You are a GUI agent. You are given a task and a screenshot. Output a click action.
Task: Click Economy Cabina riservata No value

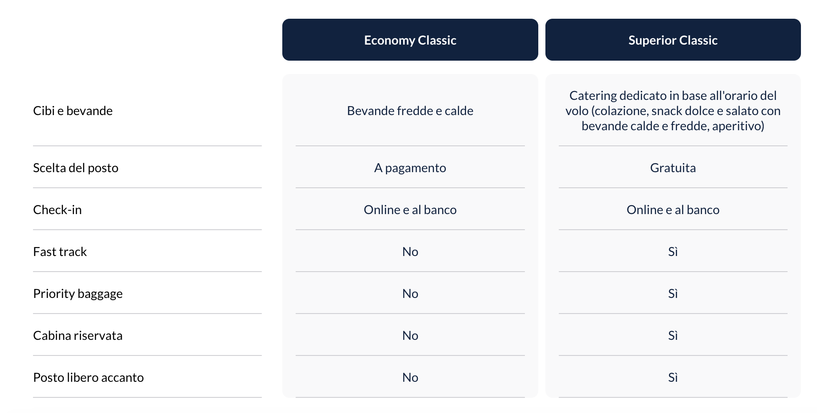(x=410, y=335)
